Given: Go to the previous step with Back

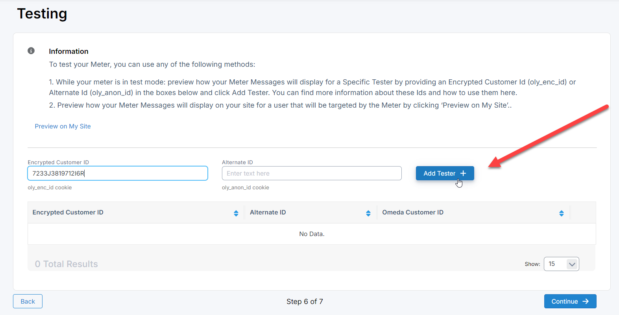Looking at the screenshot, I should click(28, 301).
